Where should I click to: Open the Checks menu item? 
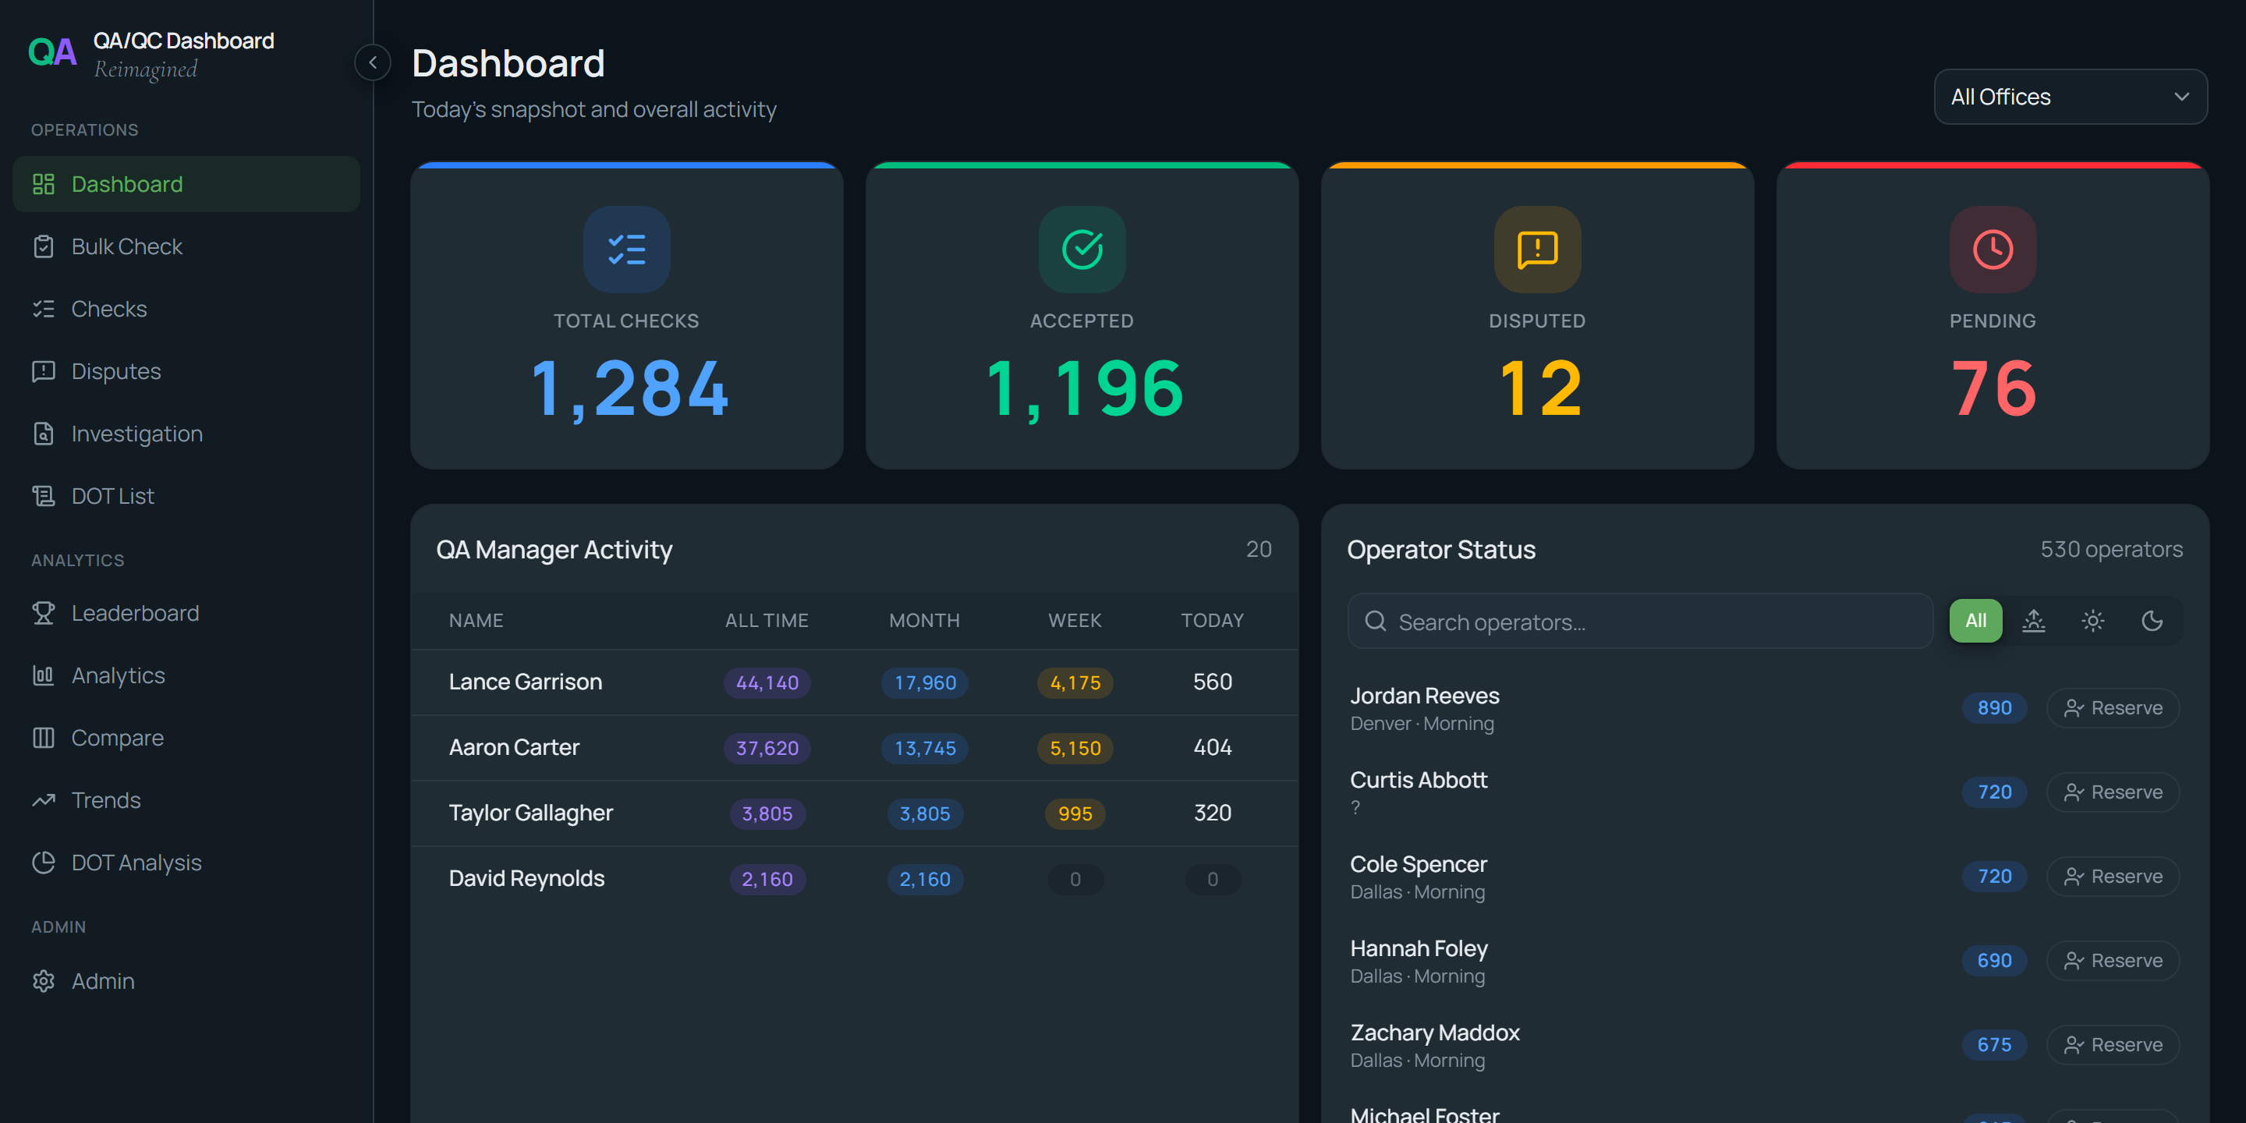click(186, 309)
